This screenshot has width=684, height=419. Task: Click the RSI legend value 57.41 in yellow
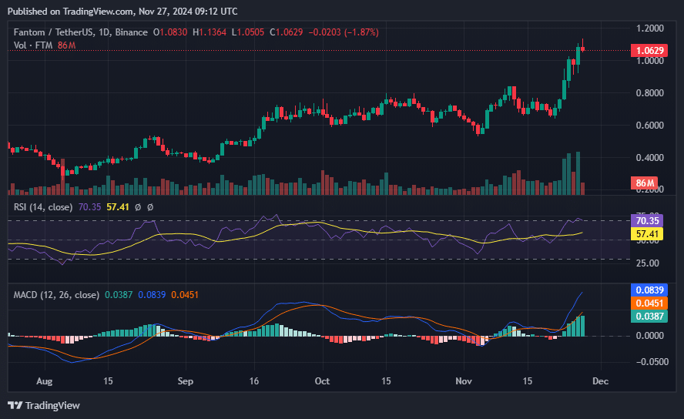point(118,207)
